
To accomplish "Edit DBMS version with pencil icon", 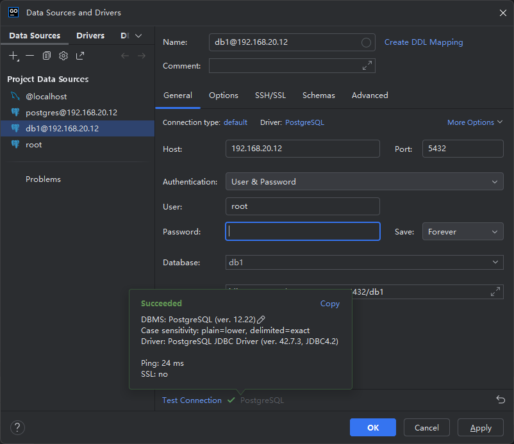I will tap(261, 319).
